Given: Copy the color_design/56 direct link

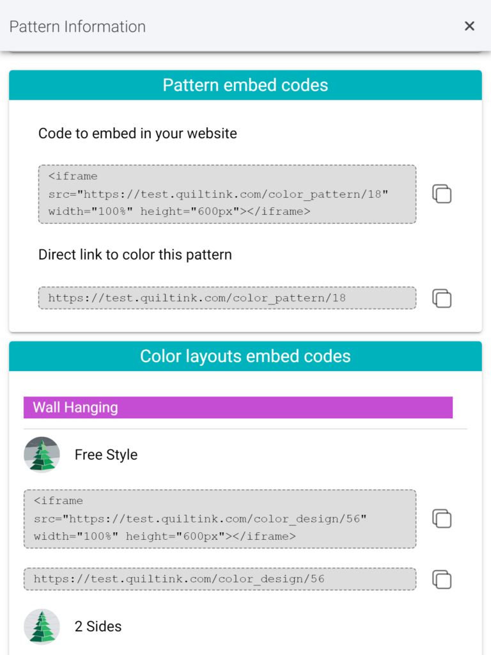Looking at the screenshot, I should (442, 580).
